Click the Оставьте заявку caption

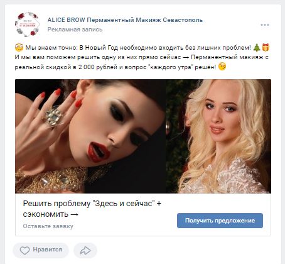[48, 226]
